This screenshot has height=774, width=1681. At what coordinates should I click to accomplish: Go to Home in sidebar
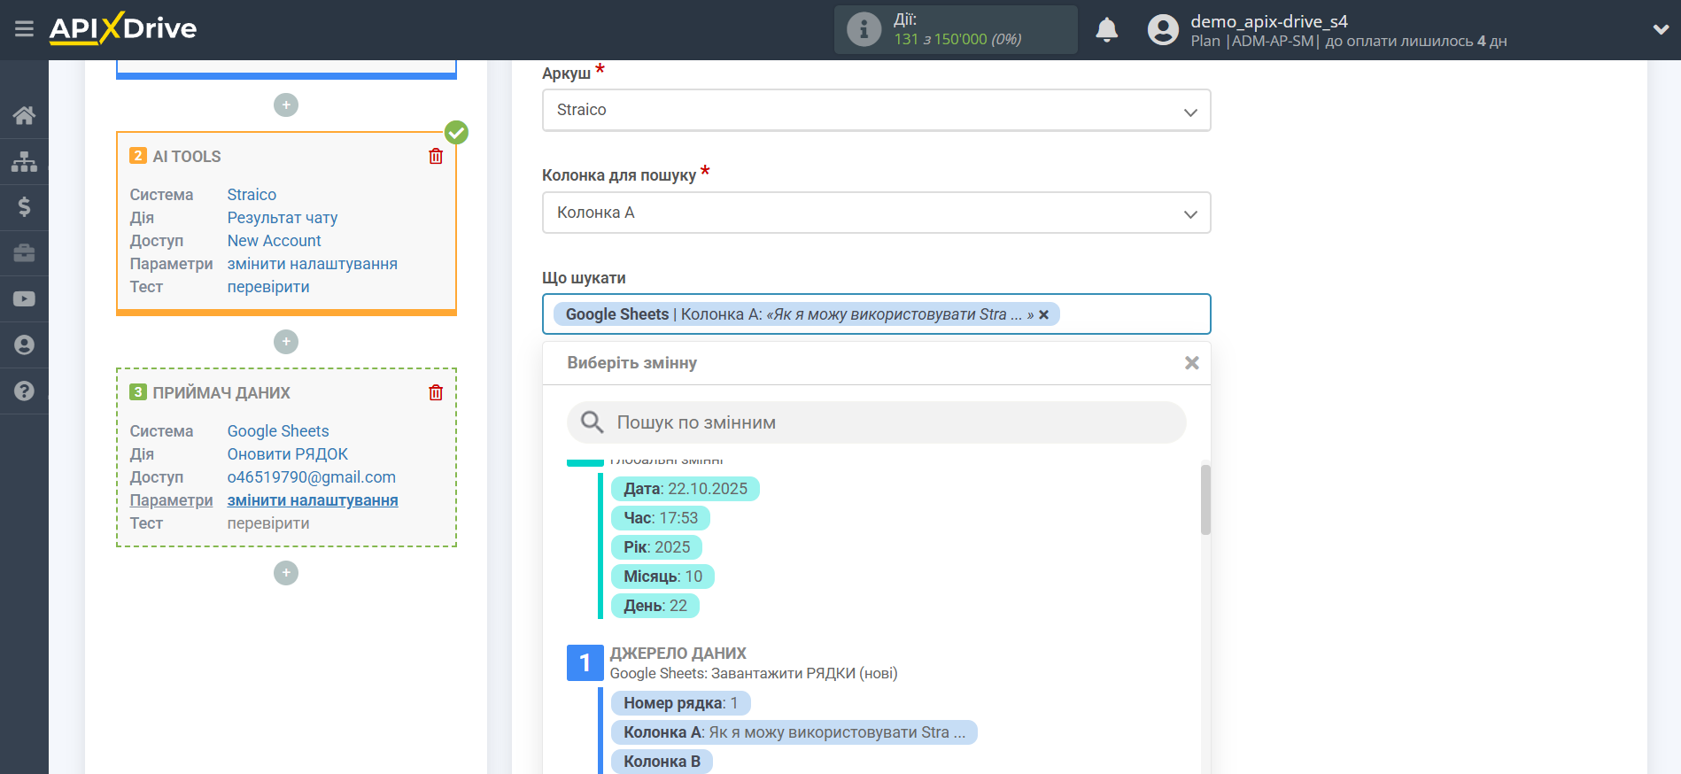[x=24, y=115]
